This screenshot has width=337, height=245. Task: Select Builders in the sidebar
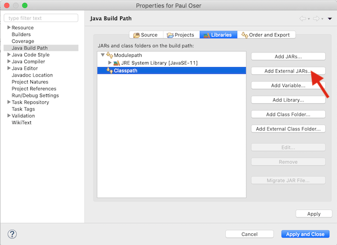[21, 34]
